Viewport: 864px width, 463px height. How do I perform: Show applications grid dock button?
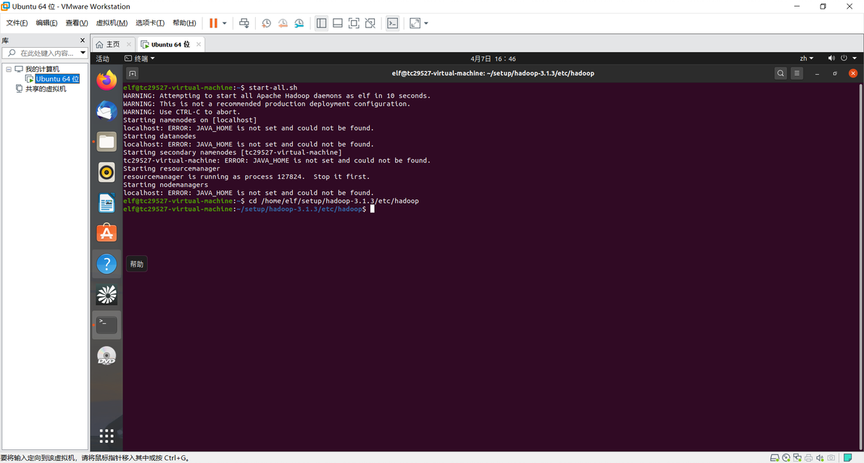coord(107,436)
